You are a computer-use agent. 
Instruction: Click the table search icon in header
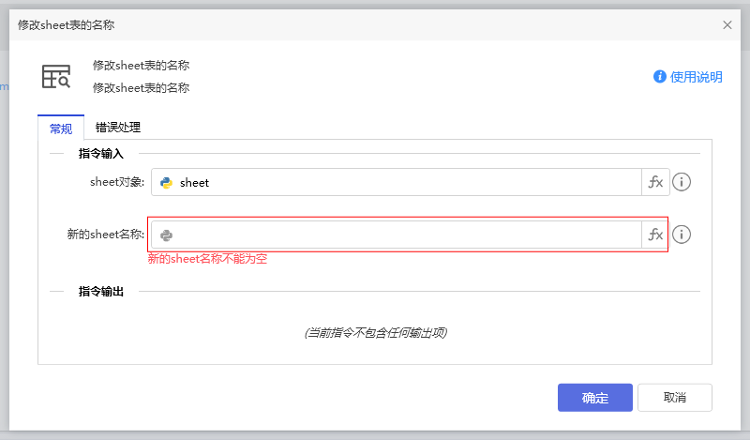[56, 77]
